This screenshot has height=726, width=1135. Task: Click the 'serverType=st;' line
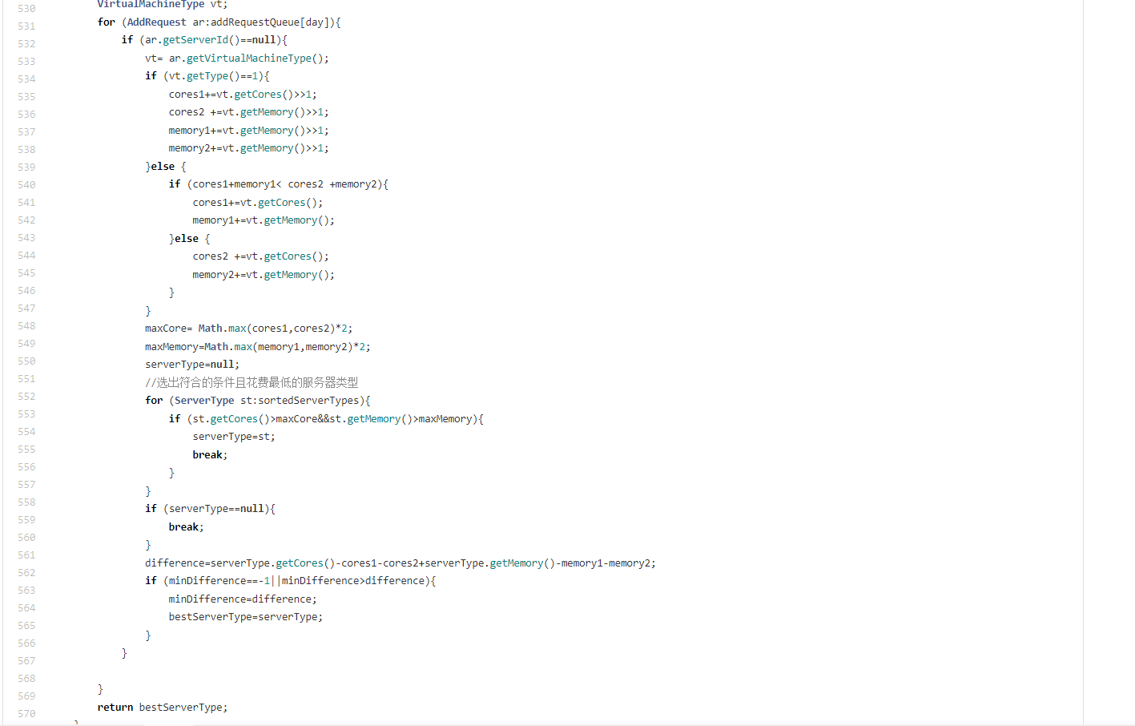click(x=234, y=437)
